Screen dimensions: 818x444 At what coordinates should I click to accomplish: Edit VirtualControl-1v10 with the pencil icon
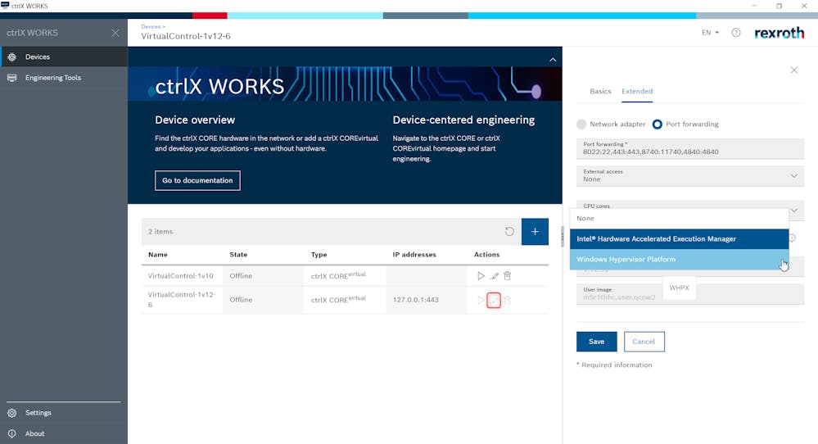click(494, 276)
